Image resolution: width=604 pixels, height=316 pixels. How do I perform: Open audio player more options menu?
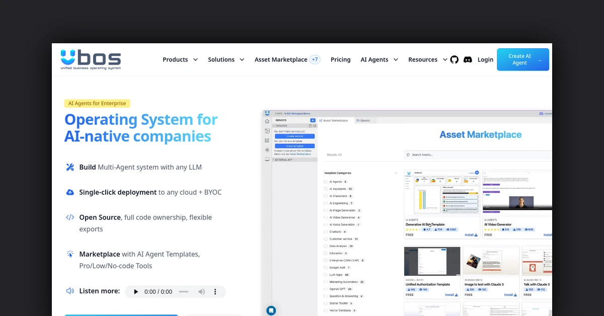[215, 292]
